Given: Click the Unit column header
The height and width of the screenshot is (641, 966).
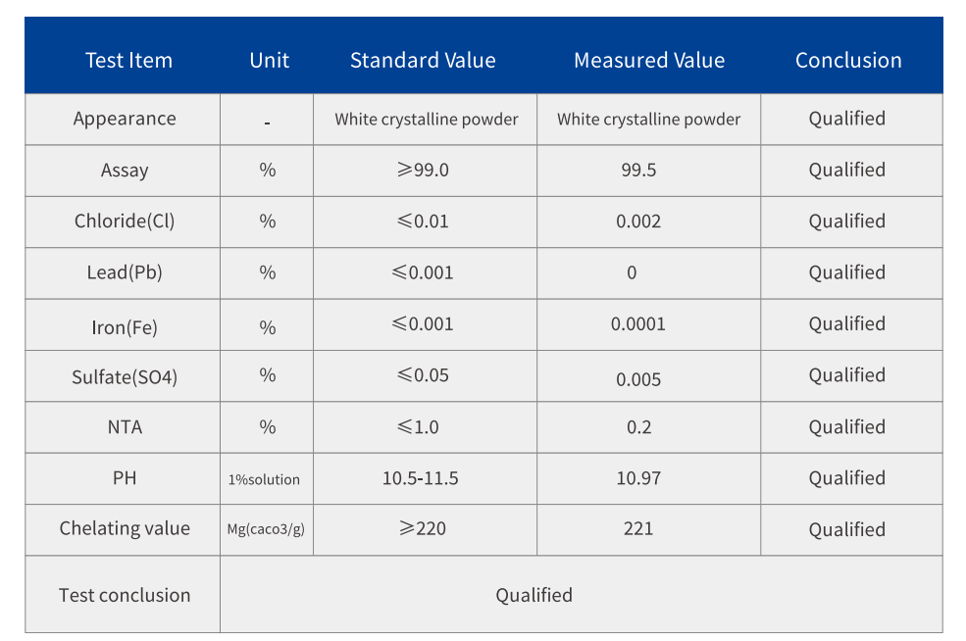Looking at the screenshot, I should [x=269, y=61].
